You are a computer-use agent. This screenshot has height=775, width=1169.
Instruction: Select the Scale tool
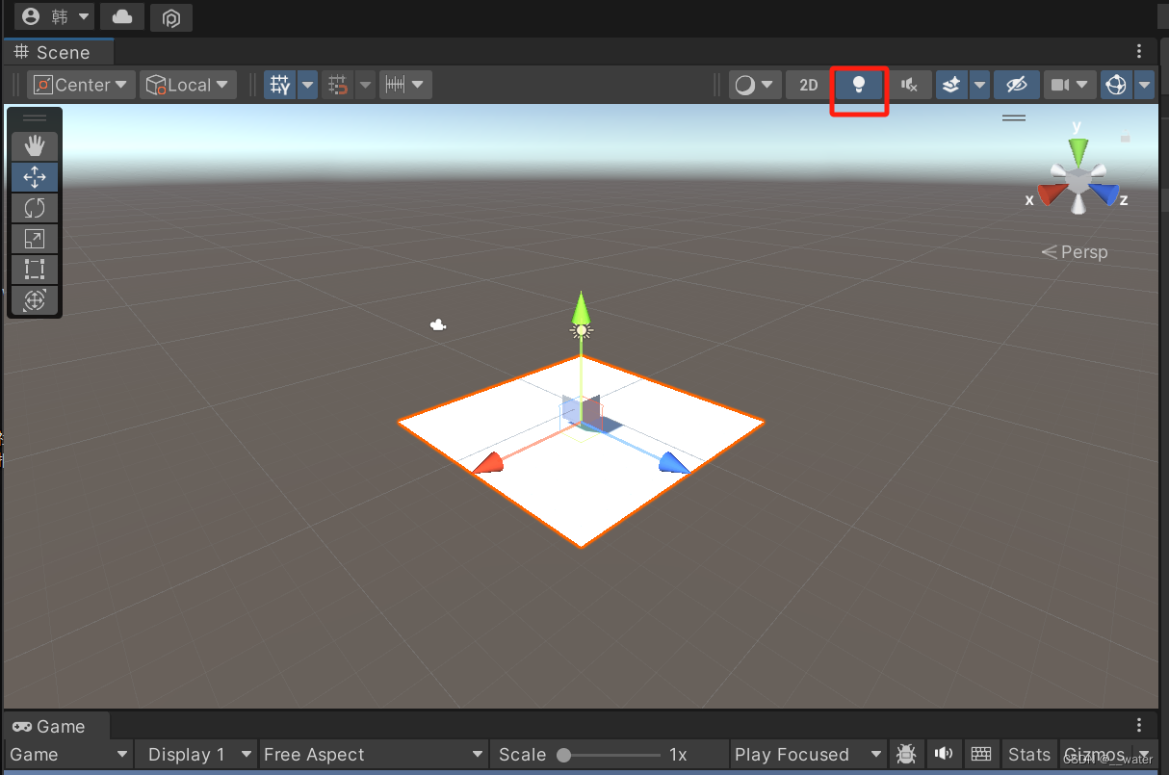35,239
